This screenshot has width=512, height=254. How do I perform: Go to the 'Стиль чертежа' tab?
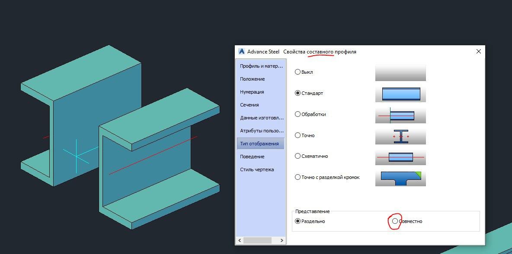pyautogui.click(x=257, y=169)
